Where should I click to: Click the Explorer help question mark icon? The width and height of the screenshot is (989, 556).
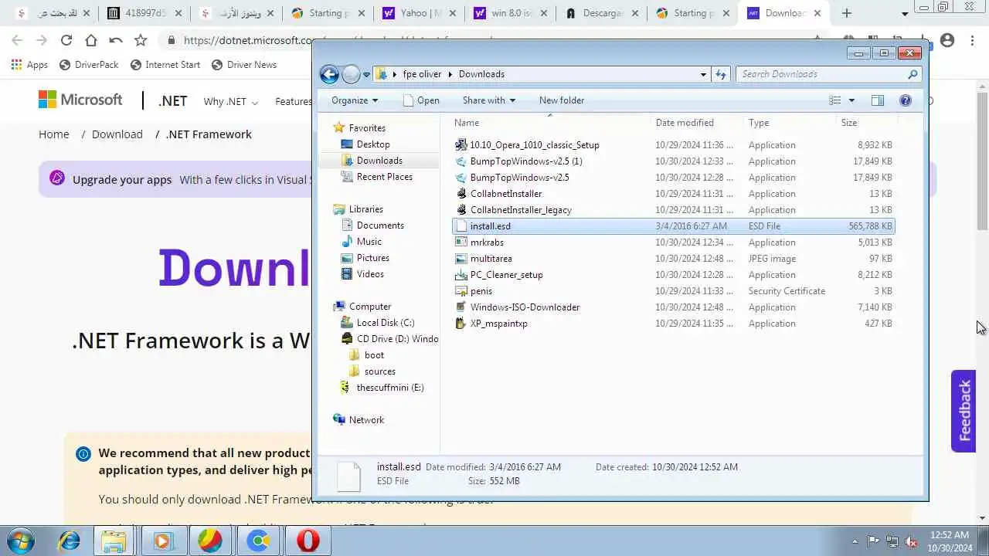[906, 100]
